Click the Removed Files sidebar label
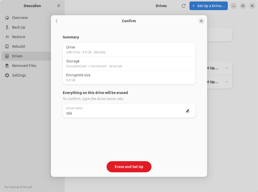Viewport: 258px width, 192px height. [x=24, y=66]
